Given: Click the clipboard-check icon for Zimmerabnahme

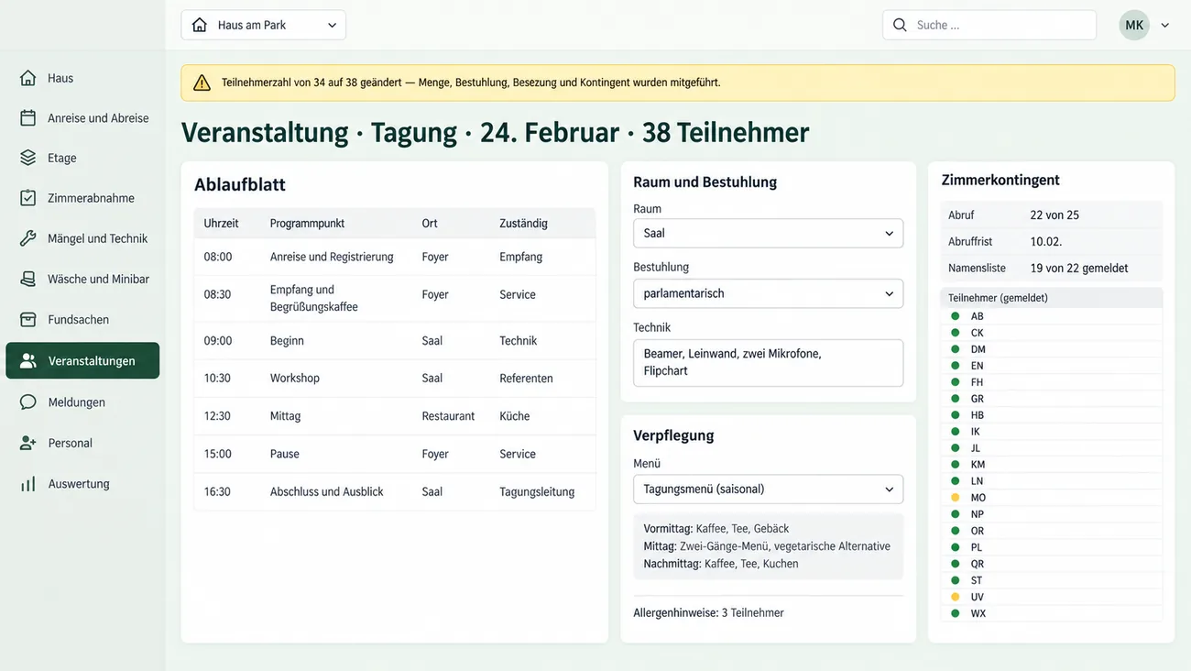Looking at the screenshot, I should tap(28, 198).
